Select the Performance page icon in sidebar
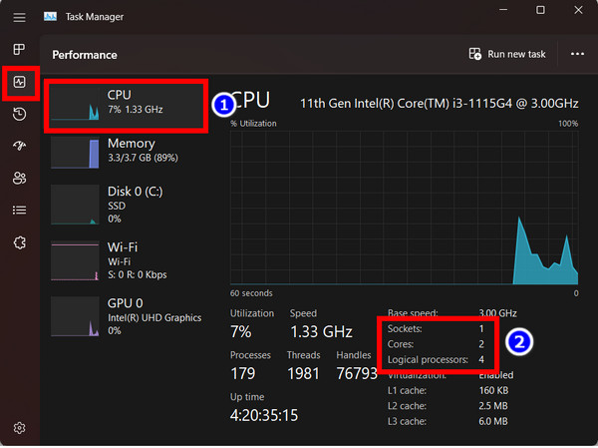Screen dimensions: 598x448 pyautogui.click(x=20, y=82)
